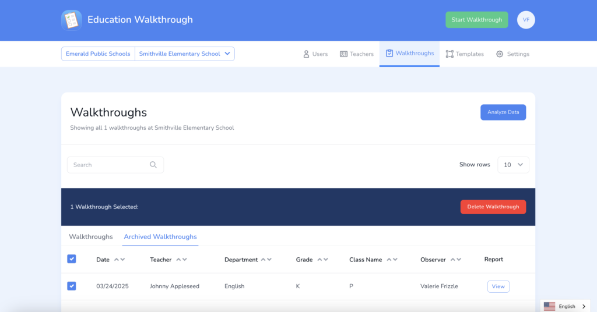Click the Grade column header
Image resolution: width=597 pixels, height=312 pixels.
pyautogui.click(x=304, y=260)
